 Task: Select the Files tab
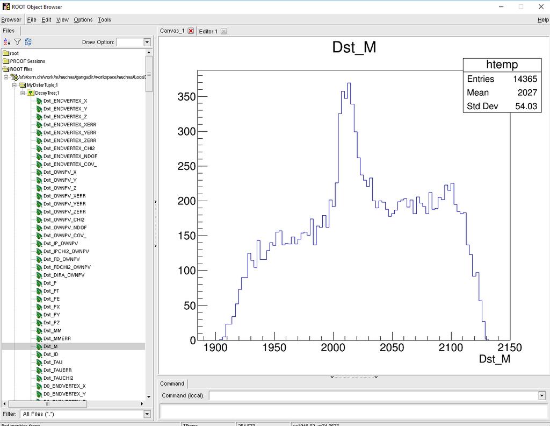pyautogui.click(x=9, y=31)
